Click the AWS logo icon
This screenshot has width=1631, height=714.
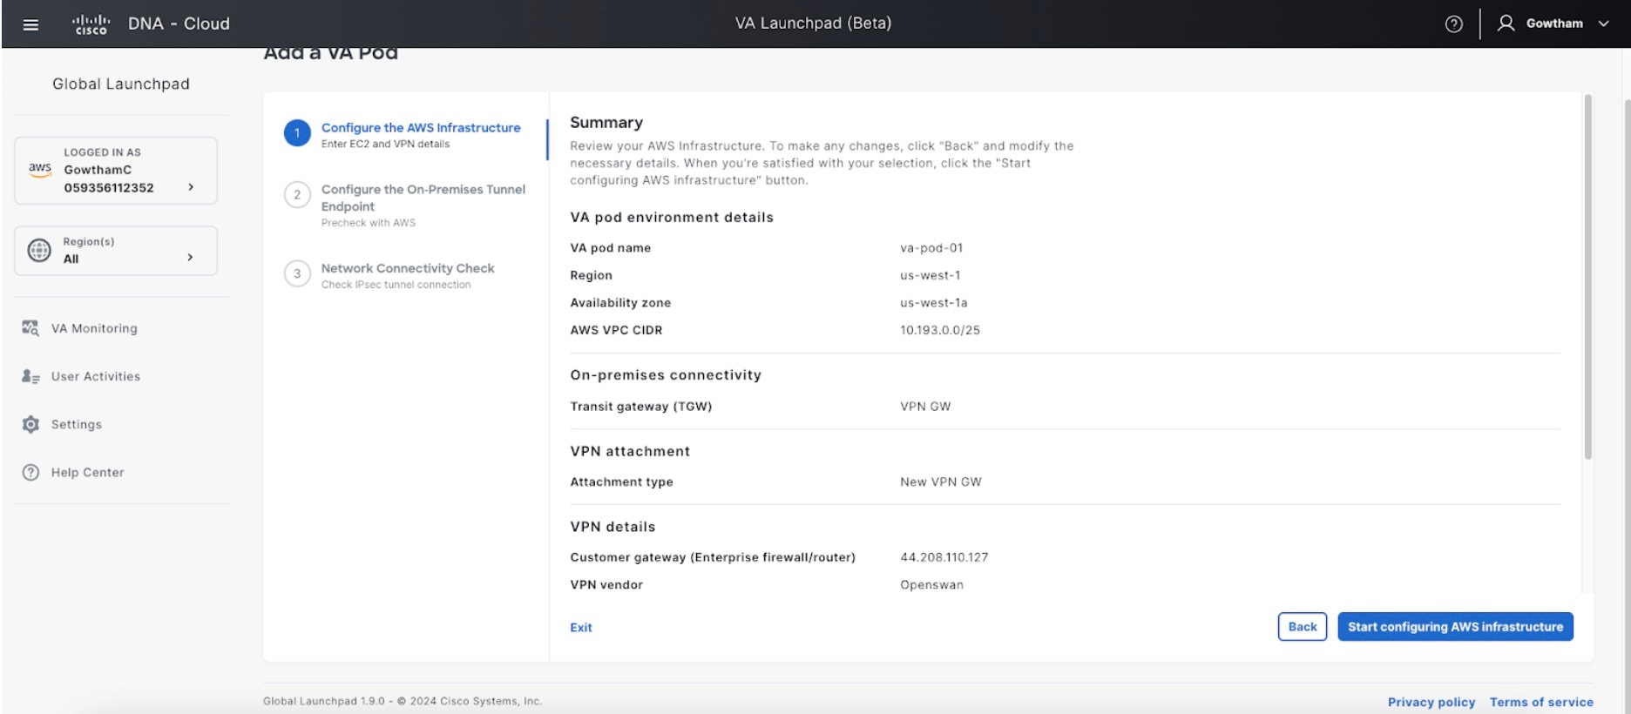40,169
